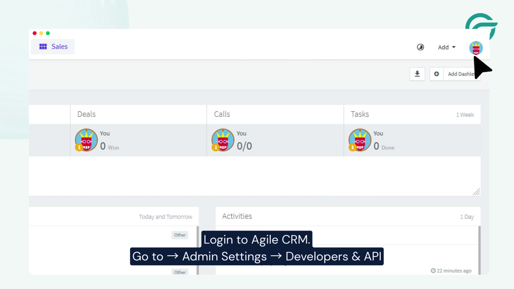This screenshot has width=514, height=289.
Task: Click your avatar in the Calls dashlet
Action: click(x=223, y=140)
